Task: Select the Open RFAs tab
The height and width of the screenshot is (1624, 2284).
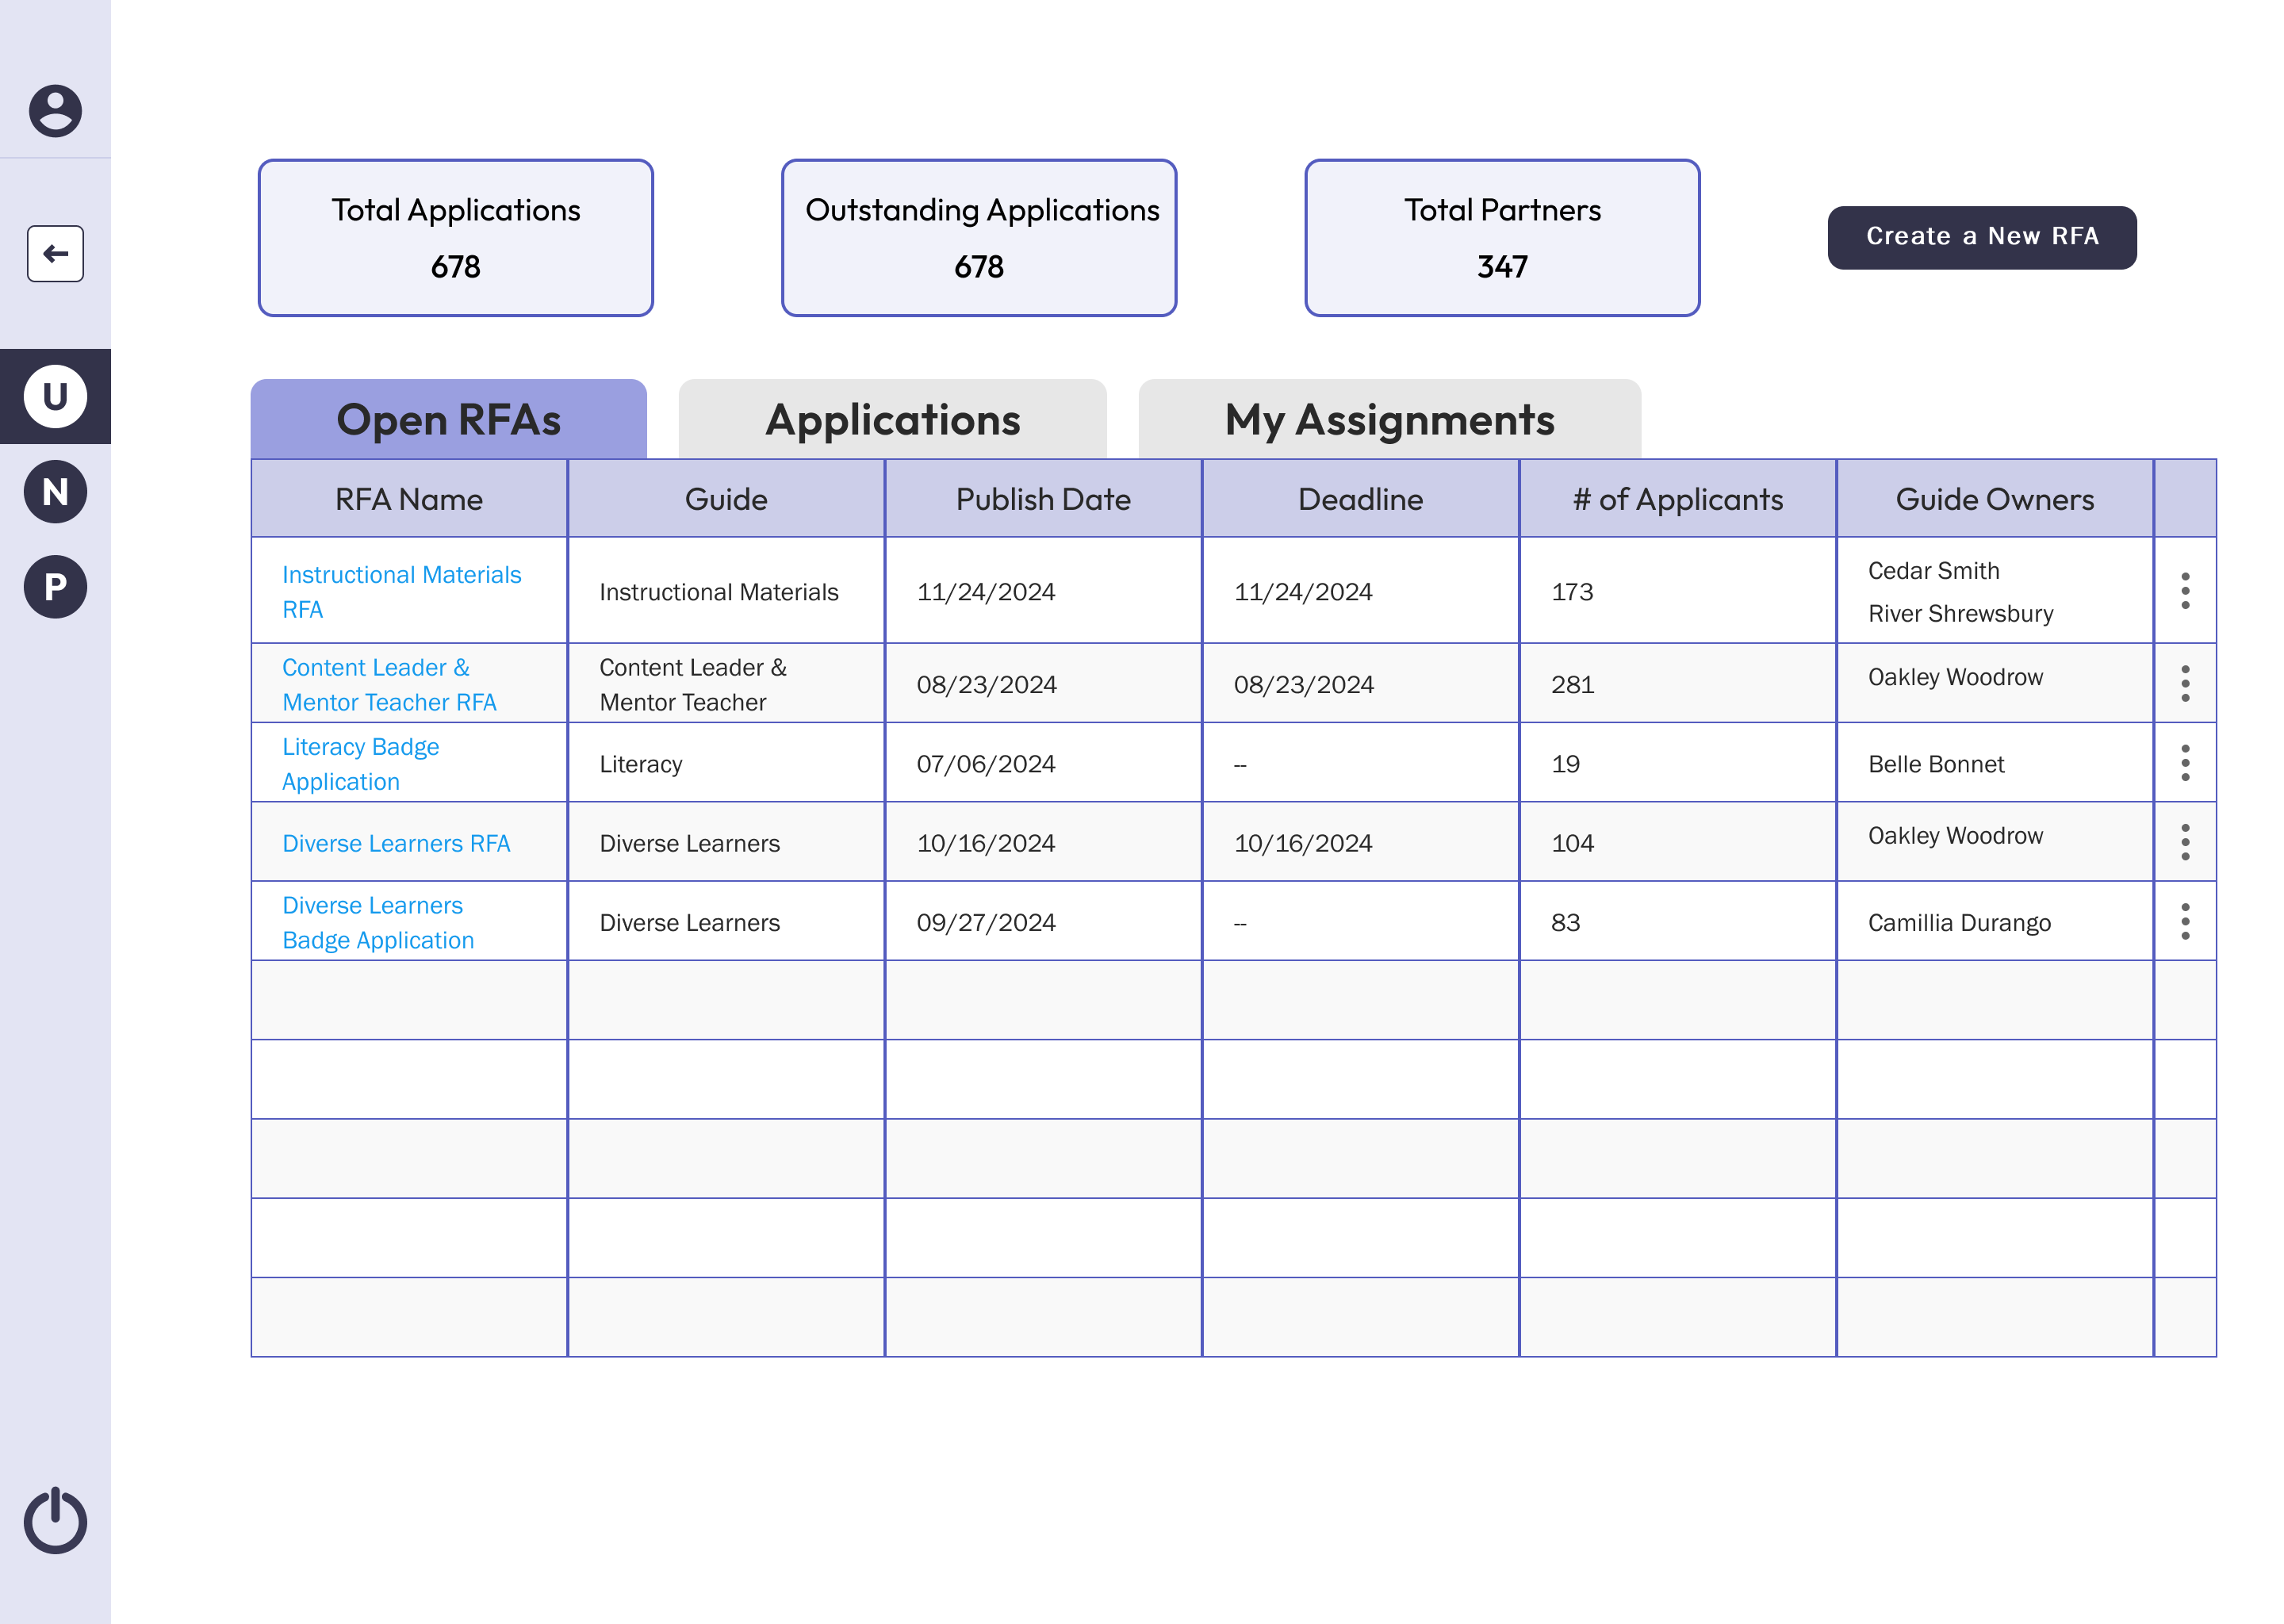Action: (448, 420)
